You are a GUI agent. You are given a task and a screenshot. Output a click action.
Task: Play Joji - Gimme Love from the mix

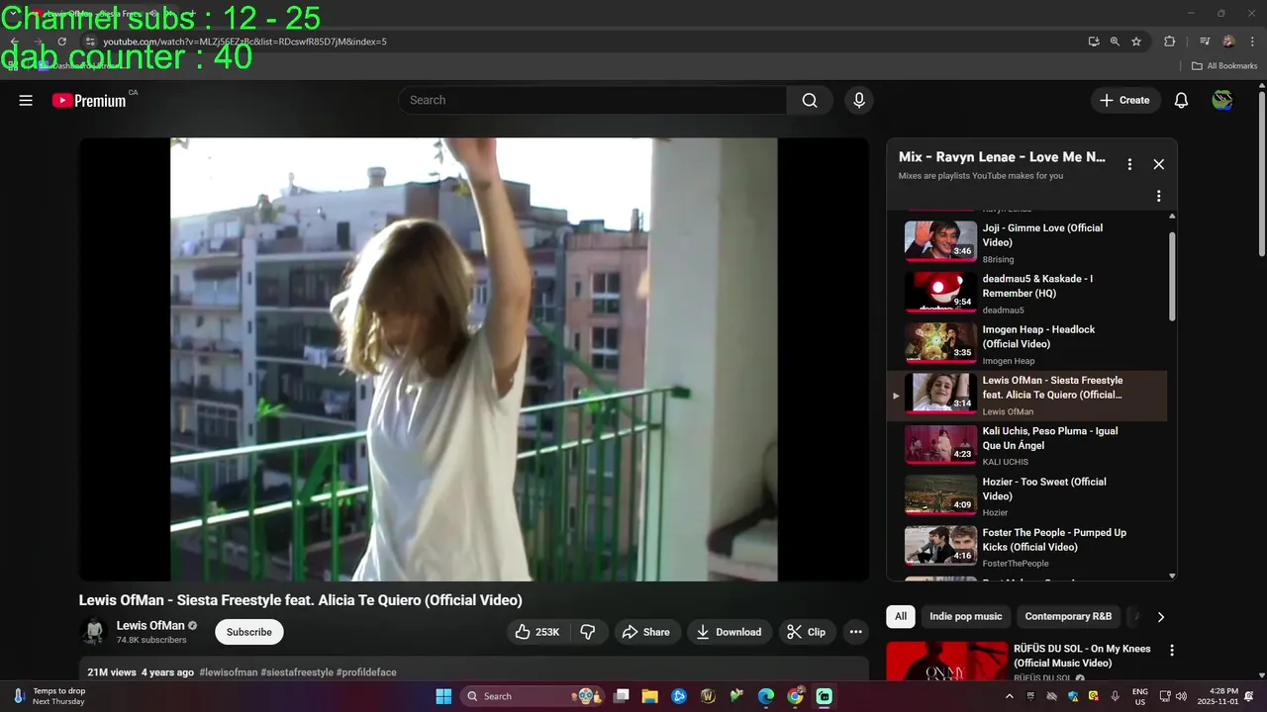1026,242
